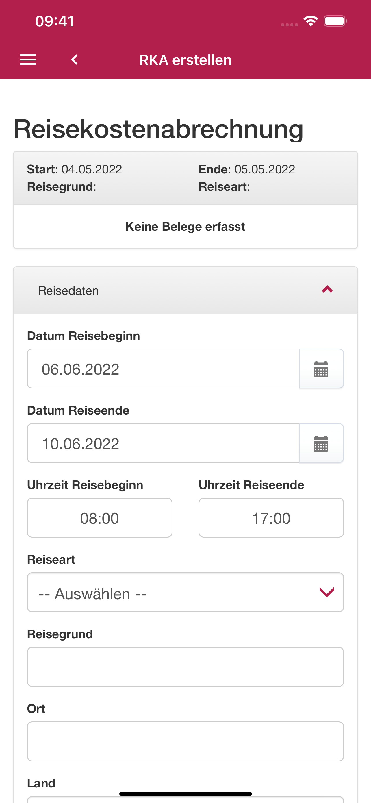The height and width of the screenshot is (803, 371).
Task: Tap the battery status icon
Action: click(x=335, y=21)
